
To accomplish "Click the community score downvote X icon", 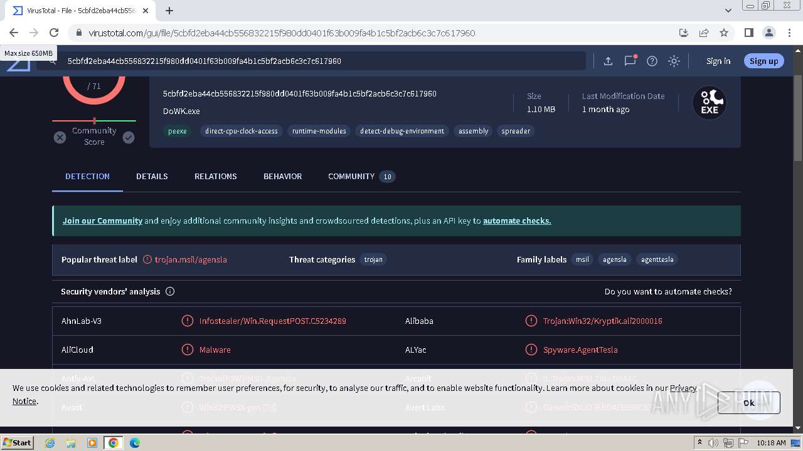I will pos(60,137).
